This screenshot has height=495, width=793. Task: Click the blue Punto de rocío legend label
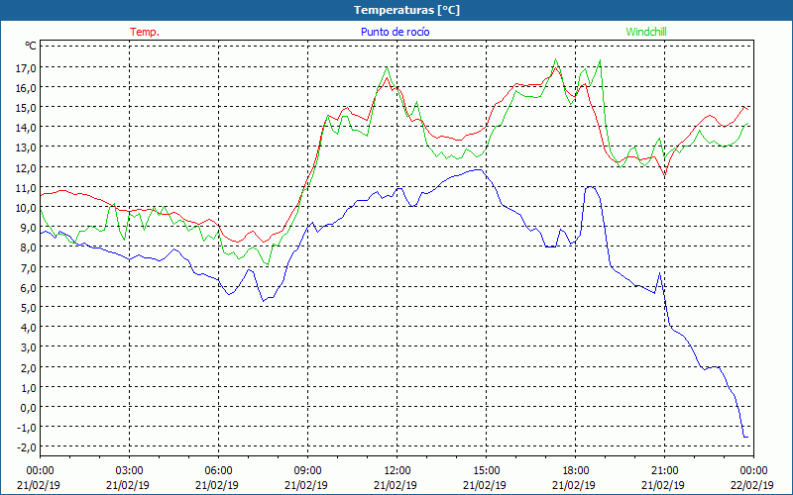395,32
